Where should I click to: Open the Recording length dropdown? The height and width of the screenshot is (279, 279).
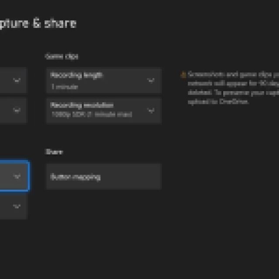point(103,80)
